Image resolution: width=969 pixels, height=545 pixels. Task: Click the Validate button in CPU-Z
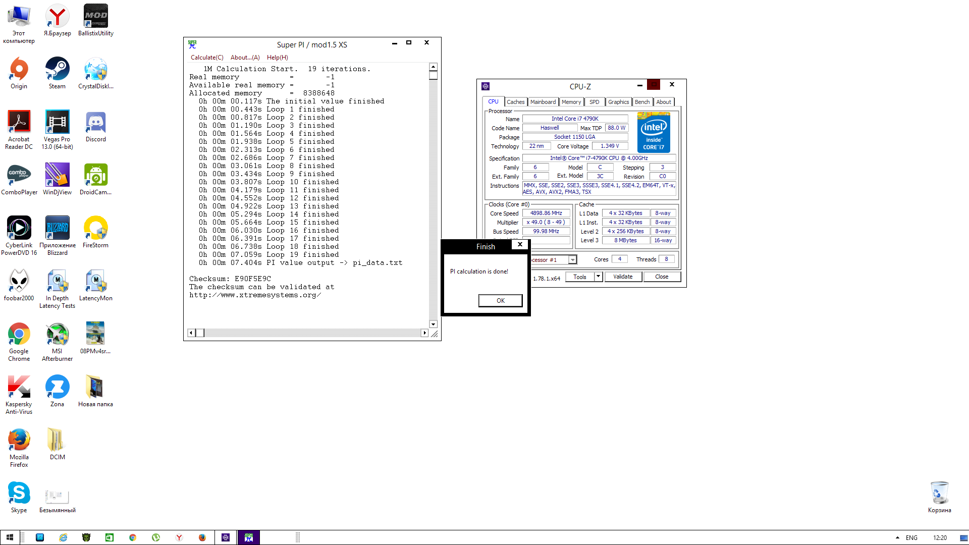coord(623,277)
